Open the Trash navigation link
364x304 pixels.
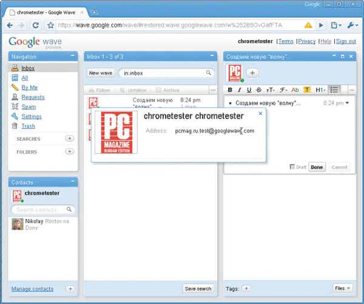(x=28, y=126)
